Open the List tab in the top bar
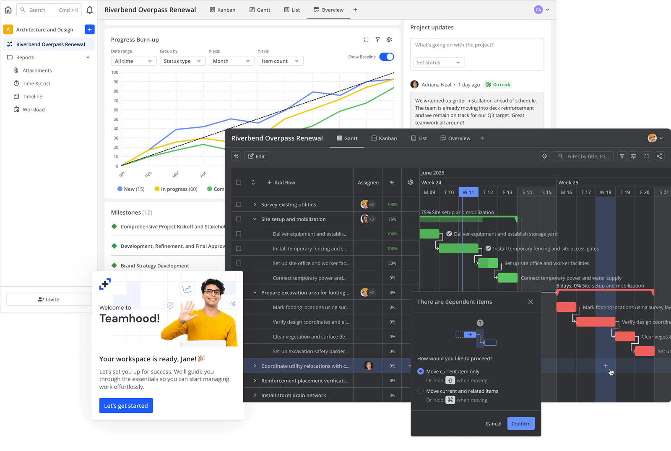671x451 pixels. [x=292, y=10]
